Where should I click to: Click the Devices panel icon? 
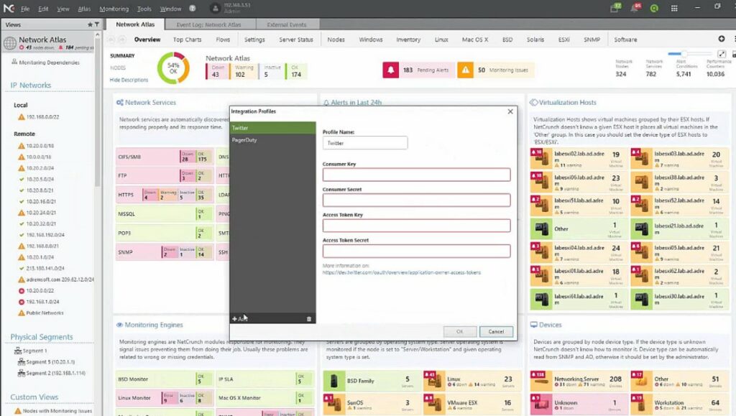533,325
